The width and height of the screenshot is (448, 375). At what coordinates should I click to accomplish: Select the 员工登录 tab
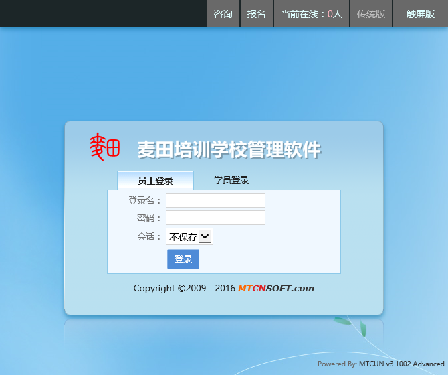tap(155, 181)
